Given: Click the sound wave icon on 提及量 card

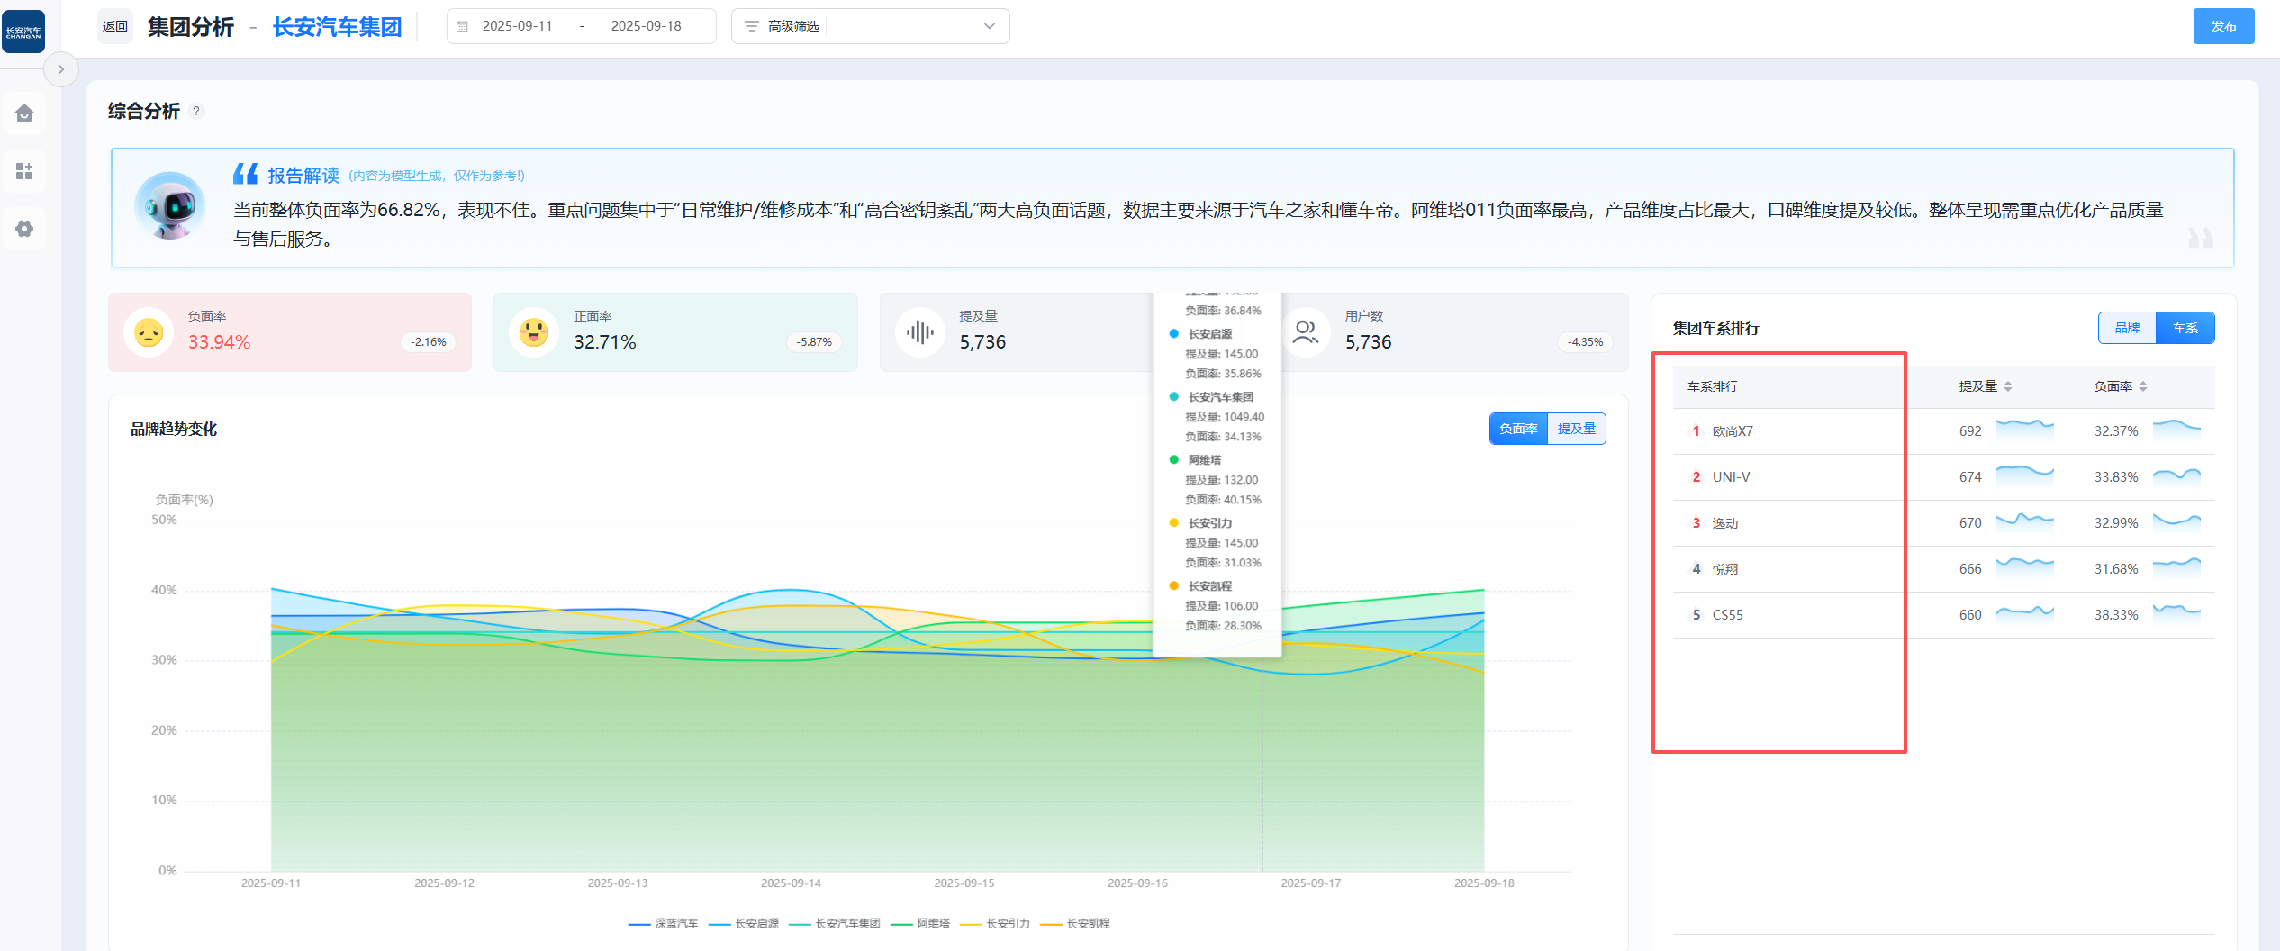Looking at the screenshot, I should pos(919,332).
